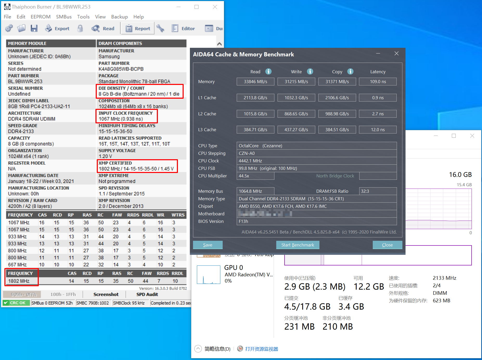Open the Edit menu
Screen dimensions: 482x360
click(x=21, y=17)
